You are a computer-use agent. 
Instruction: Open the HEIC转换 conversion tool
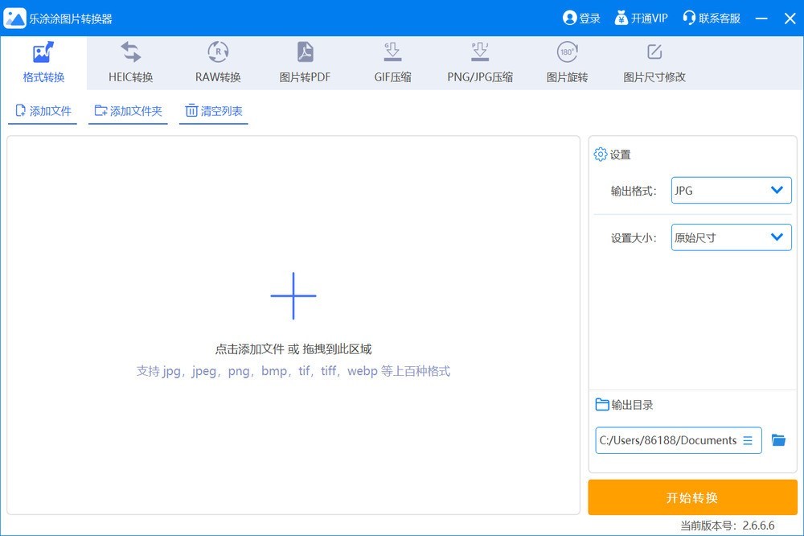[x=130, y=63]
